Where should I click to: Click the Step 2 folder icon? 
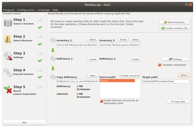(x=8, y=39)
